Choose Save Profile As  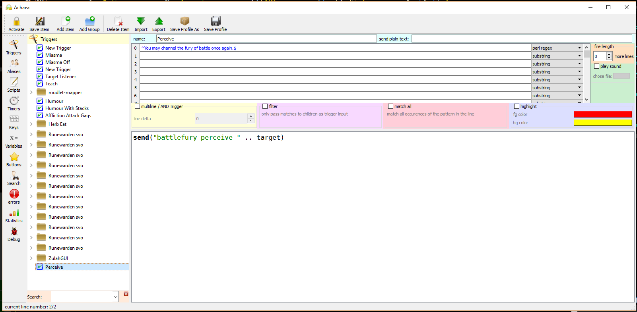(x=184, y=24)
